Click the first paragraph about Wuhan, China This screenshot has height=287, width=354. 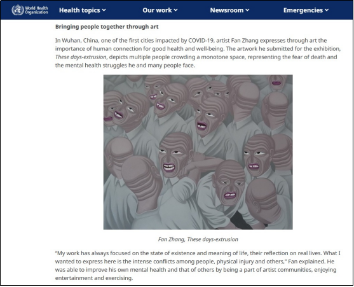point(198,53)
